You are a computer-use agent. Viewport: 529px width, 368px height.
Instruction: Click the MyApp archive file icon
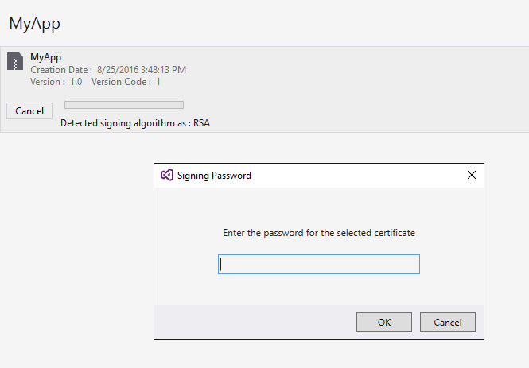point(15,62)
